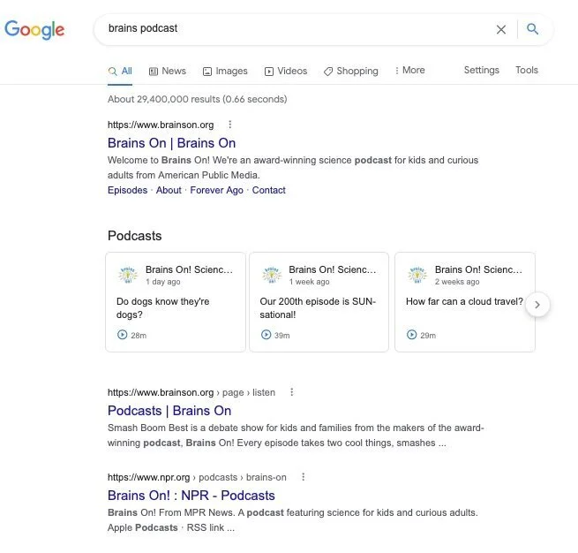Open search Settings
The height and width of the screenshot is (553, 578).
click(482, 70)
